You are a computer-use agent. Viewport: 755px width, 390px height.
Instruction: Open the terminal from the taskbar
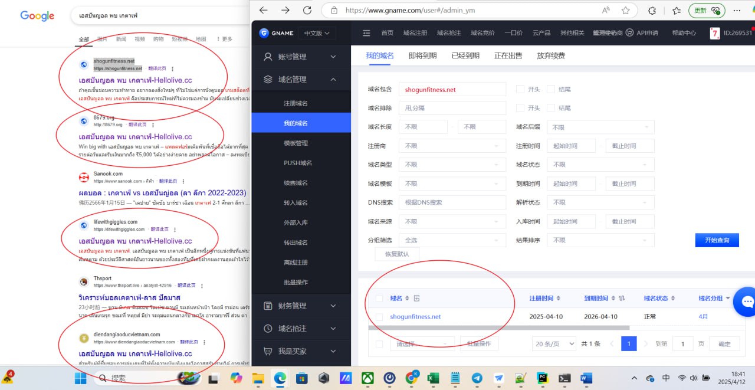tap(564, 378)
